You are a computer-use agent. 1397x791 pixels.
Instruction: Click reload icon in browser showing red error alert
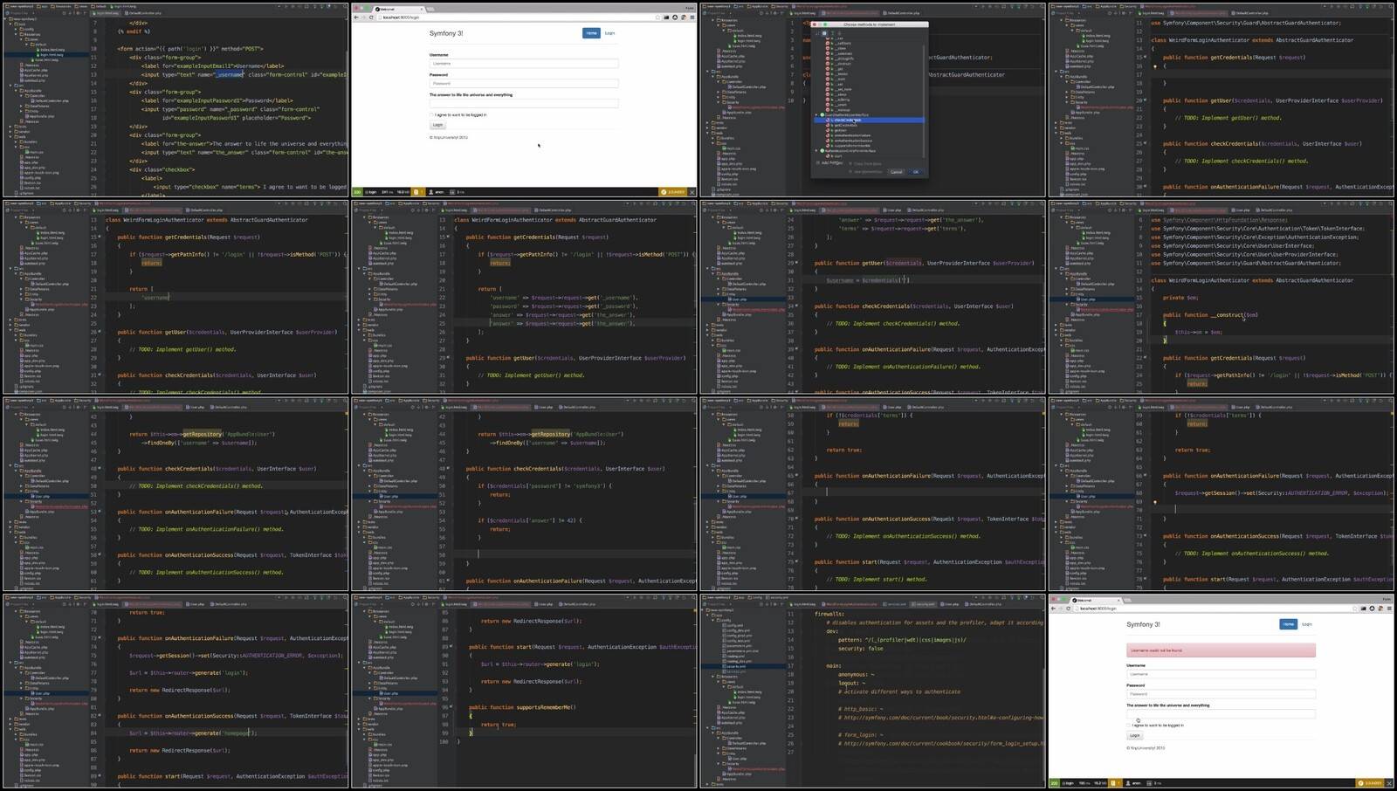pyautogui.click(x=1068, y=609)
